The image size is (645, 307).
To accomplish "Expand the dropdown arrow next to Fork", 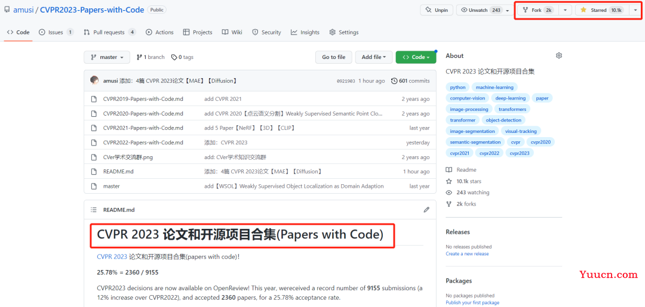I will [x=565, y=10].
